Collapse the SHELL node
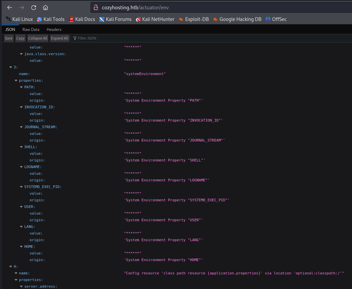 21,147
